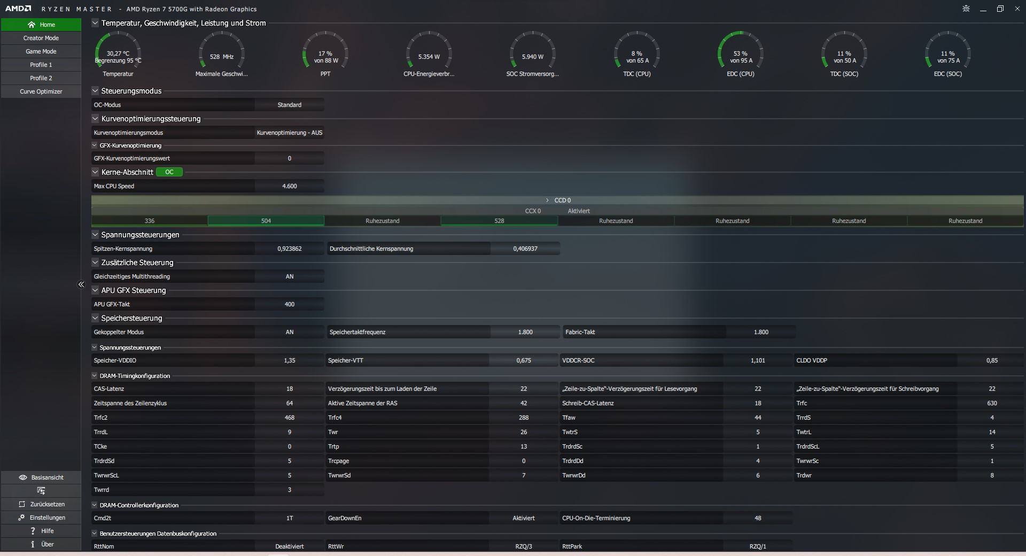Collapse the sidebar with double chevron
This screenshot has height=556, width=1026.
pyautogui.click(x=81, y=284)
